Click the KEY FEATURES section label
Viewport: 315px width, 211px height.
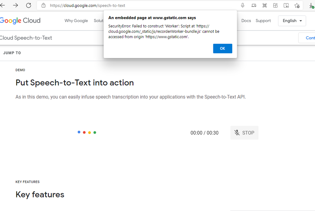(x=27, y=182)
